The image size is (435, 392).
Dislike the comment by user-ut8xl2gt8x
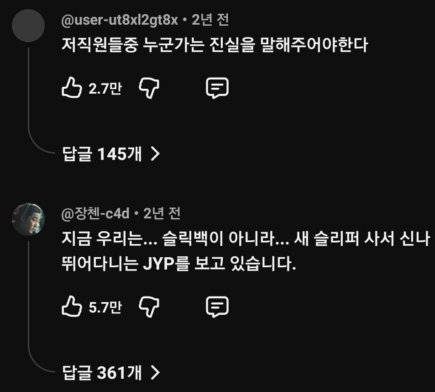pos(149,88)
